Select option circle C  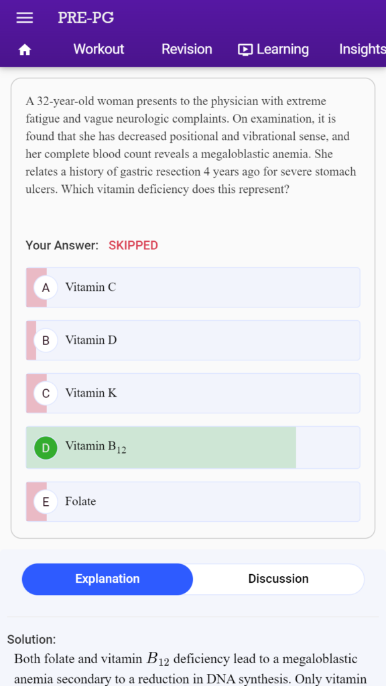(46, 393)
